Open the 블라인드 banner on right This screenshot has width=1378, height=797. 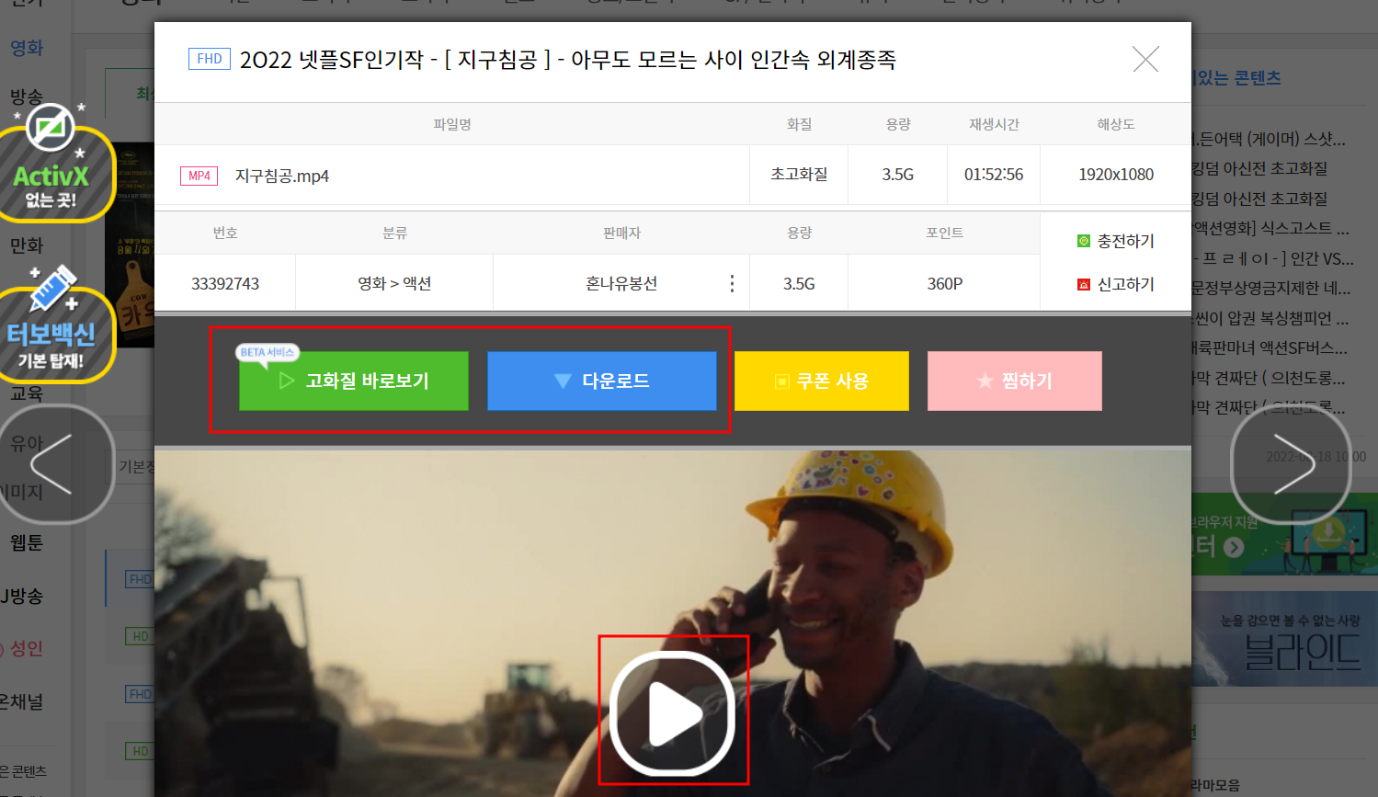(1285, 639)
